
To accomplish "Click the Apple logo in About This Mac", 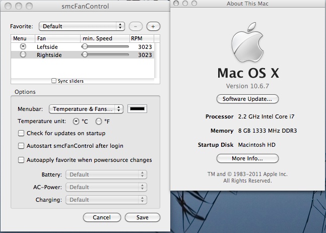I will click(x=247, y=42).
